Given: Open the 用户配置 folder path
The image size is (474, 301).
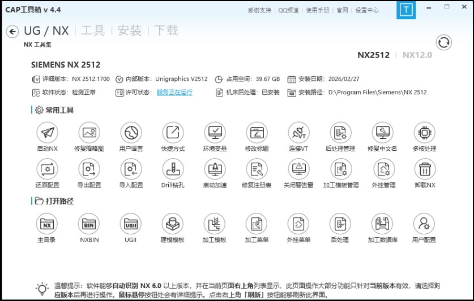Looking at the screenshot, I should [424, 224].
